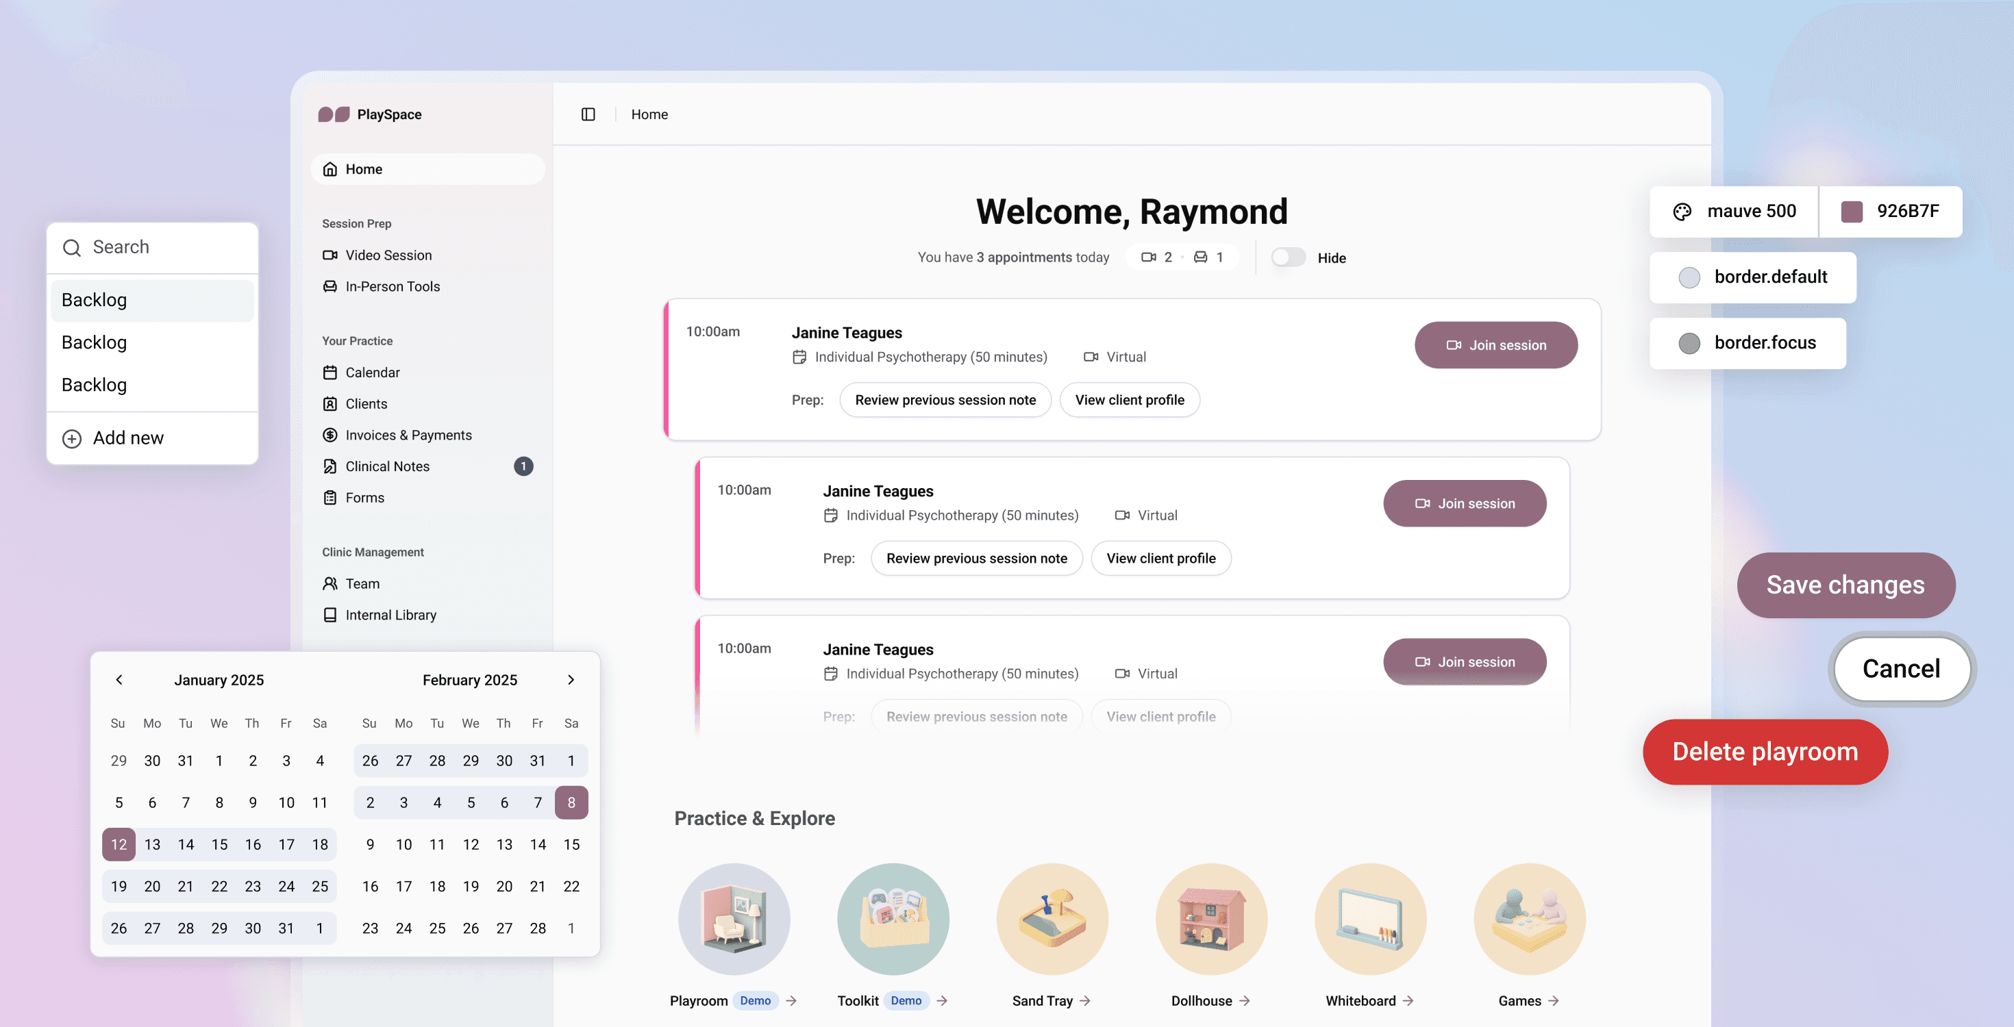Click the Delete playroom button
The height and width of the screenshot is (1027, 2014).
pyautogui.click(x=1765, y=751)
